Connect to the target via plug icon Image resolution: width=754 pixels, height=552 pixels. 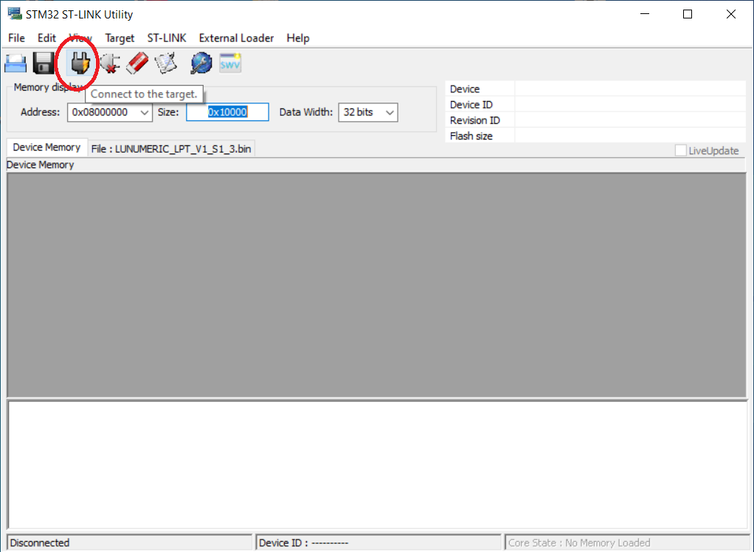79,64
